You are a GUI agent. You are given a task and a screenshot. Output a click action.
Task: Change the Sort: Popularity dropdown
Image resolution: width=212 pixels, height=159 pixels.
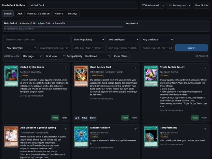pyautogui.click(x=88, y=40)
